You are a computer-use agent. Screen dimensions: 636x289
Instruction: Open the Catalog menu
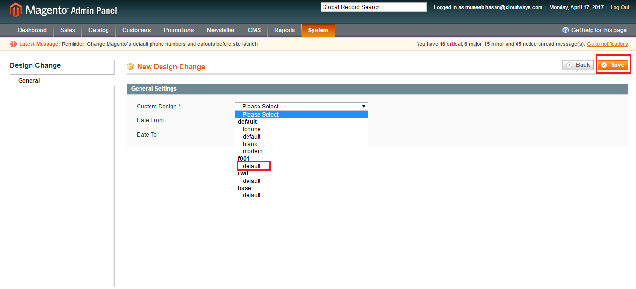98,30
